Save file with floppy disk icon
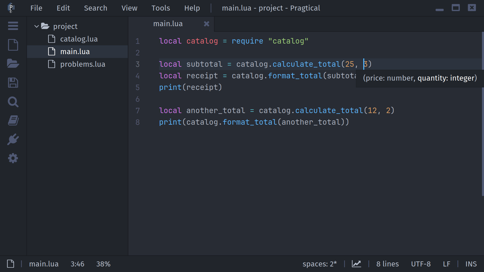This screenshot has height=272, width=484. [x=13, y=83]
